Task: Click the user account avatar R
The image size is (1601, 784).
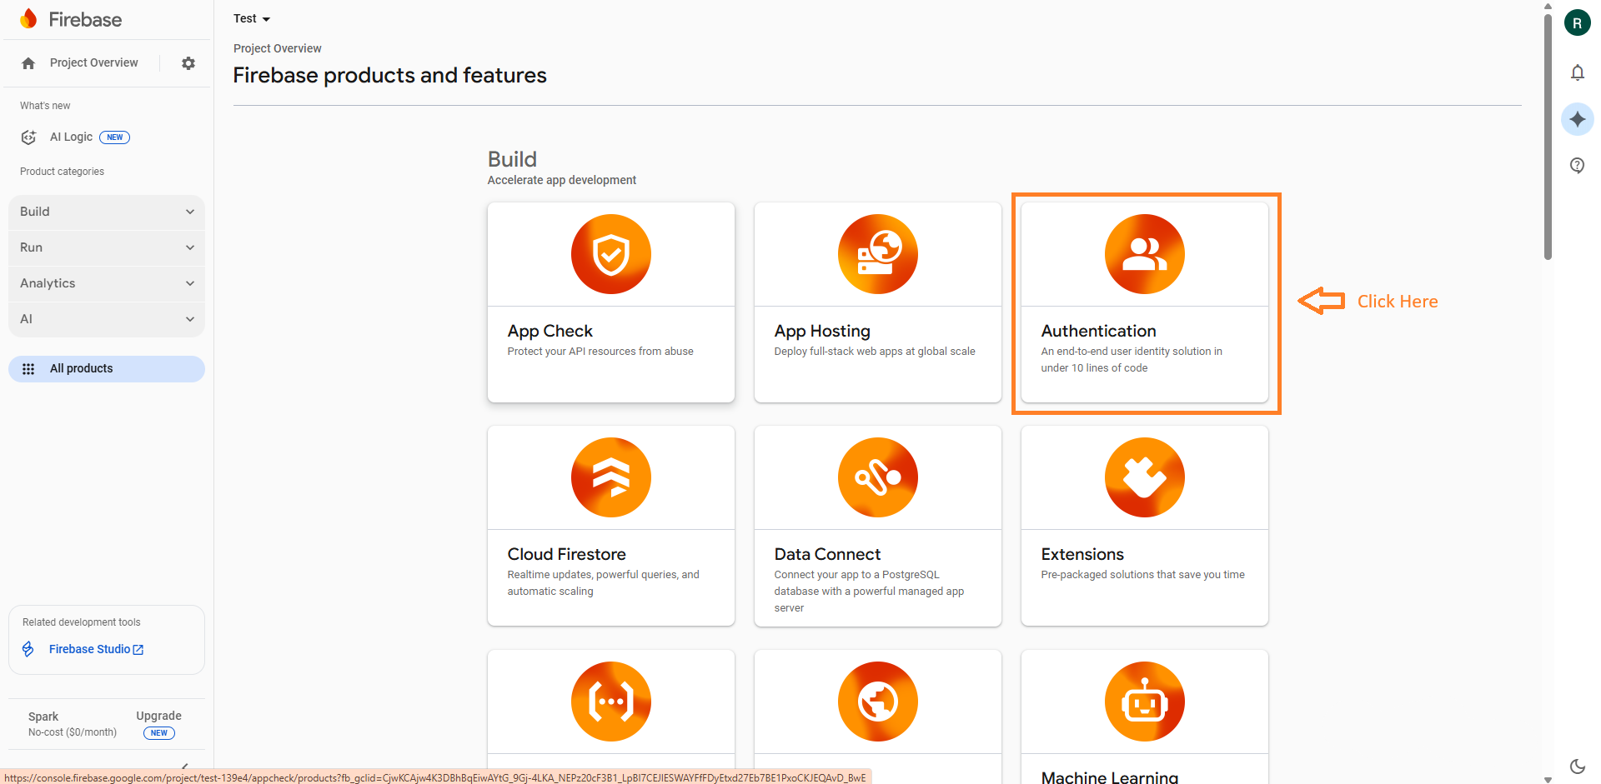Action: pyautogui.click(x=1577, y=22)
